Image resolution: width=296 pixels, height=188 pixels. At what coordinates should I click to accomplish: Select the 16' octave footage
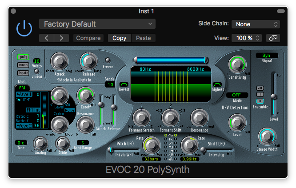point(19,99)
